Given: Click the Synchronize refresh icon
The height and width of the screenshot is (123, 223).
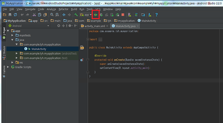Looking at the screenshot, I should click(15, 15).
